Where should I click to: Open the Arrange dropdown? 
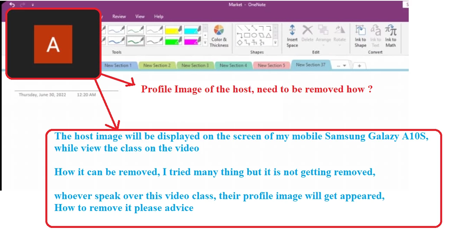(323, 36)
